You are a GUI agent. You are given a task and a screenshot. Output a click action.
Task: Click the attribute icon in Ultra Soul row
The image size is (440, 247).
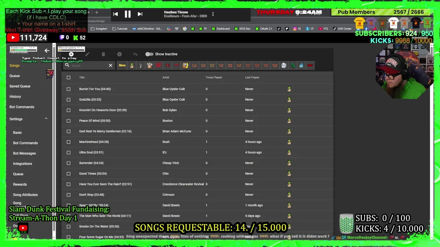point(289,153)
